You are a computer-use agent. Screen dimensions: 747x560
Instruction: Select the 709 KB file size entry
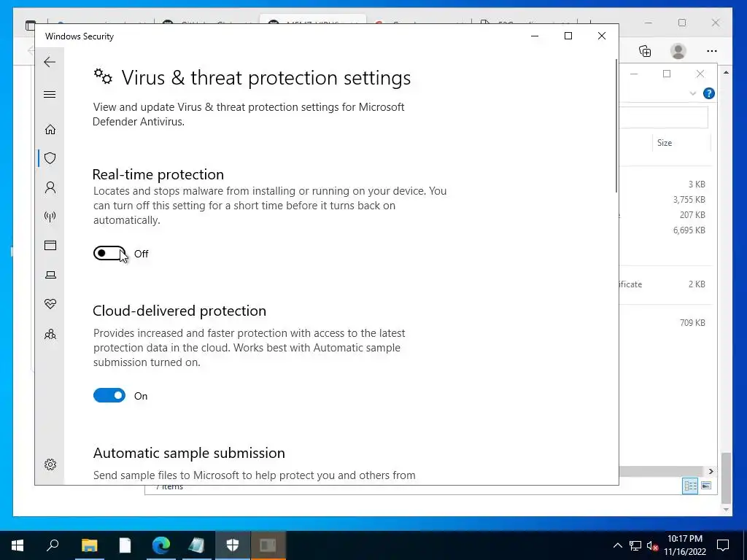[692, 323]
